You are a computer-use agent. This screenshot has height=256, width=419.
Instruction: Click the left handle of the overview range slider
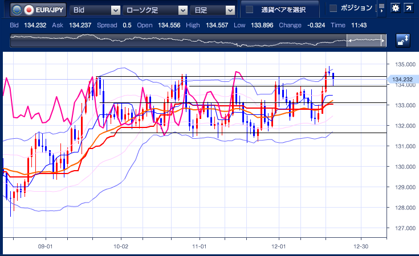pos(349,40)
